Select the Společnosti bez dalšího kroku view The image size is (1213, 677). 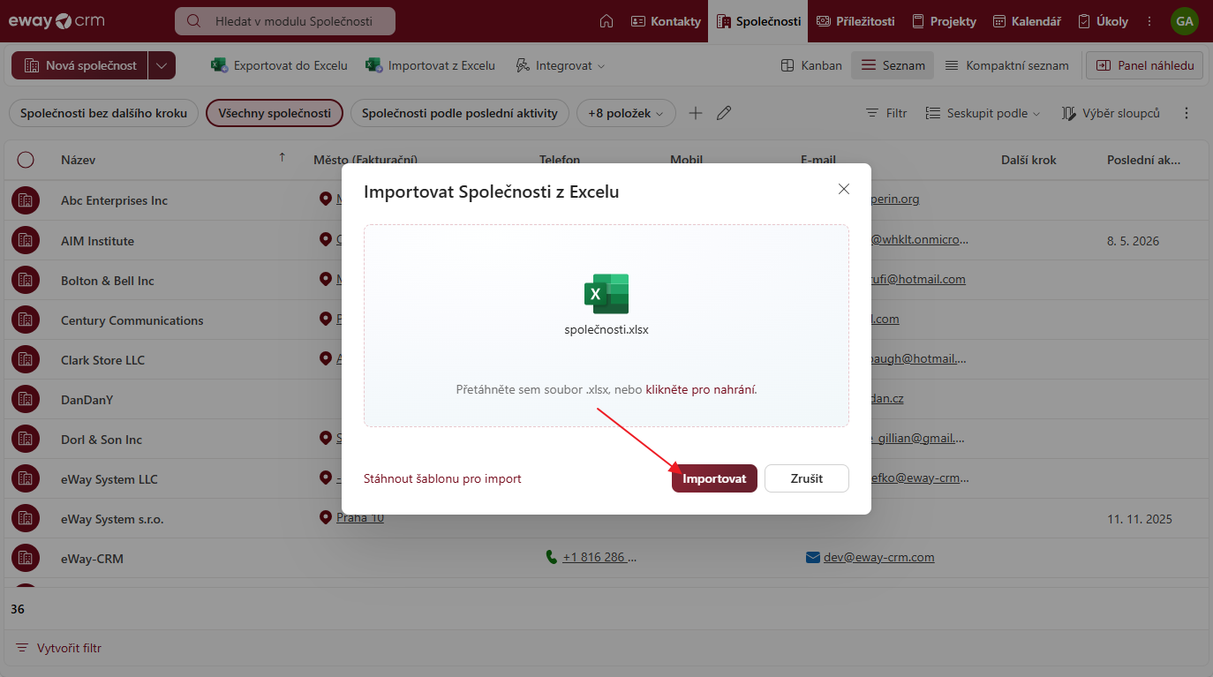click(x=103, y=113)
